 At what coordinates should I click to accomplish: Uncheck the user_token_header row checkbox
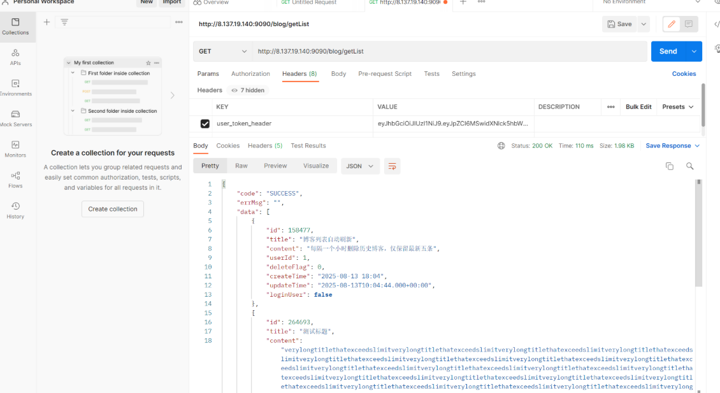[x=205, y=124]
